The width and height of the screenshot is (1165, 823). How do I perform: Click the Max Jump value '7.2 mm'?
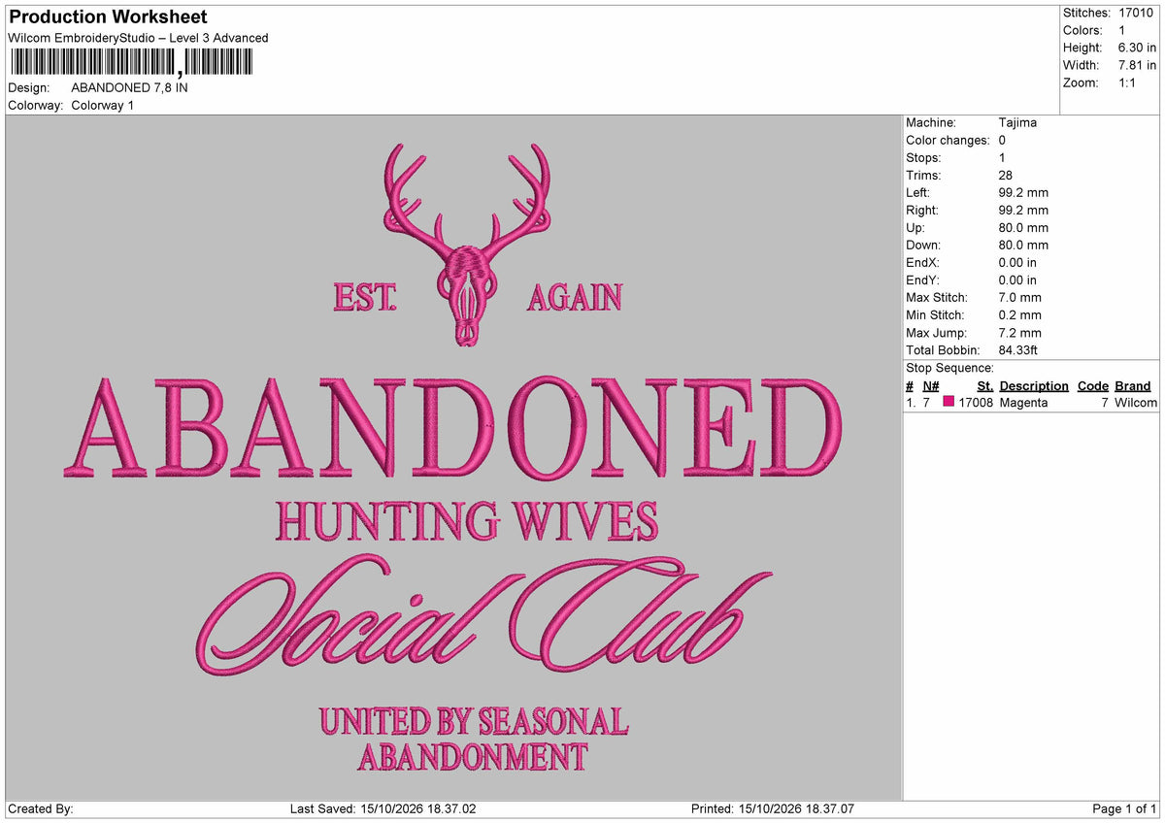click(1019, 332)
